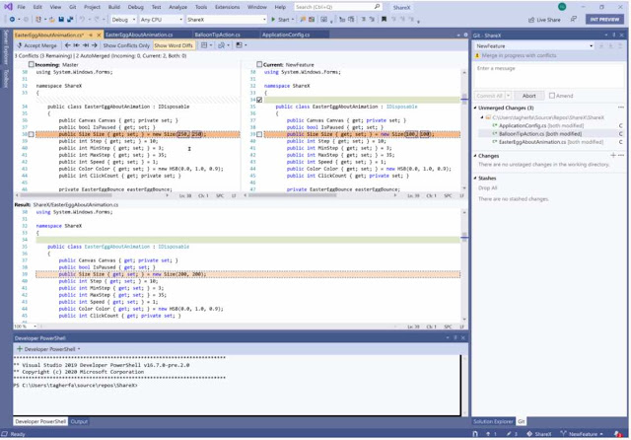Toggle Show Word Diffs
The width and height of the screenshot is (631, 440).
click(174, 45)
